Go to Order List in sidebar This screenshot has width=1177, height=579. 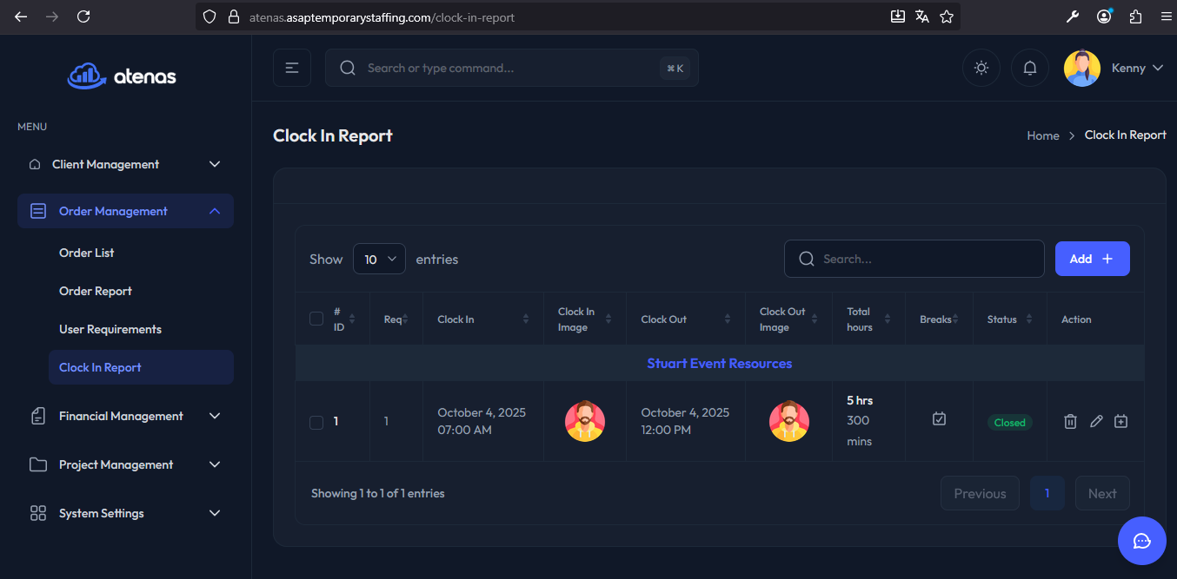(87, 253)
